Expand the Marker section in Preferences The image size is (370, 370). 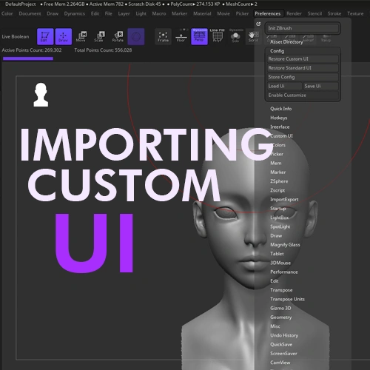tap(278, 172)
